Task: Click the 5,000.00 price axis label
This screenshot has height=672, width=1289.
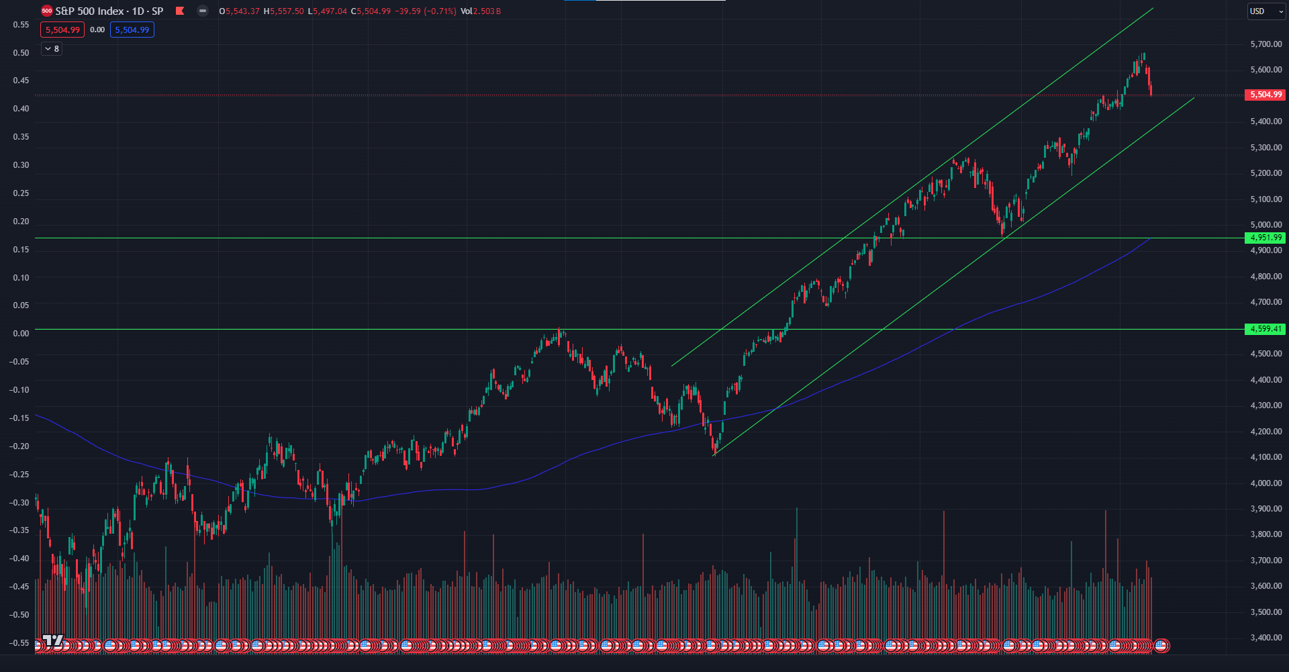Action: pos(1266,225)
